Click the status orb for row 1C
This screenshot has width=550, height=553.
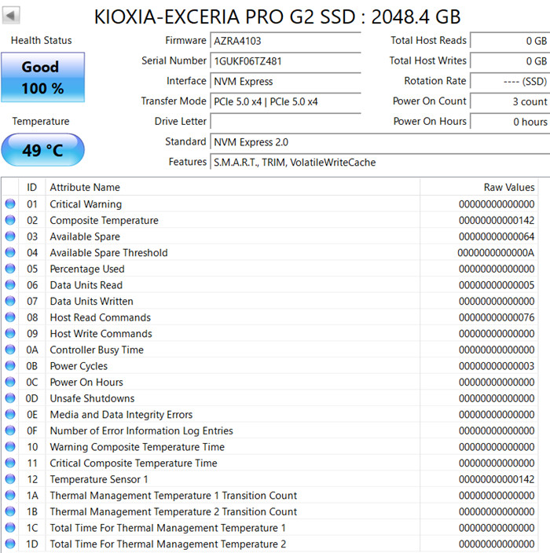10,528
